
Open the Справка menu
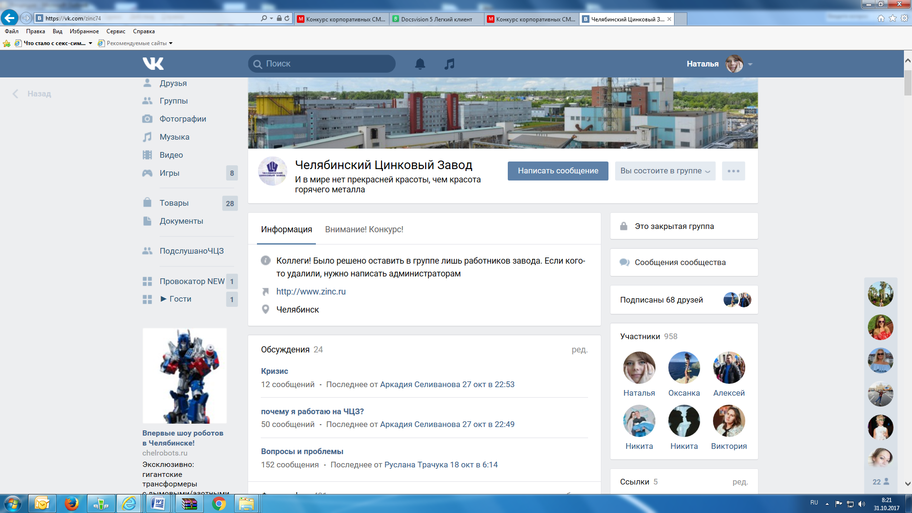pos(144,31)
